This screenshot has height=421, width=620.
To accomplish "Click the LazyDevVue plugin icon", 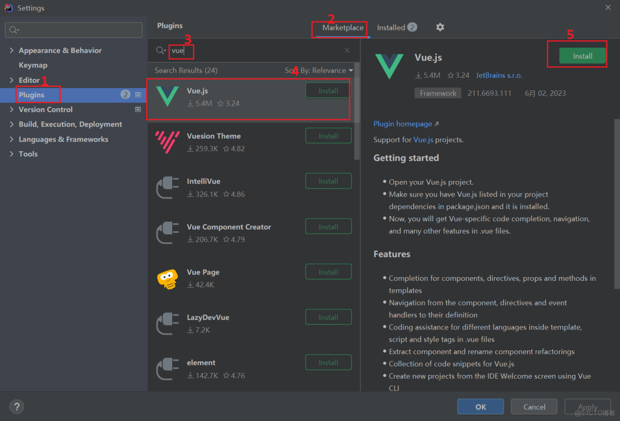I will 167,323.
